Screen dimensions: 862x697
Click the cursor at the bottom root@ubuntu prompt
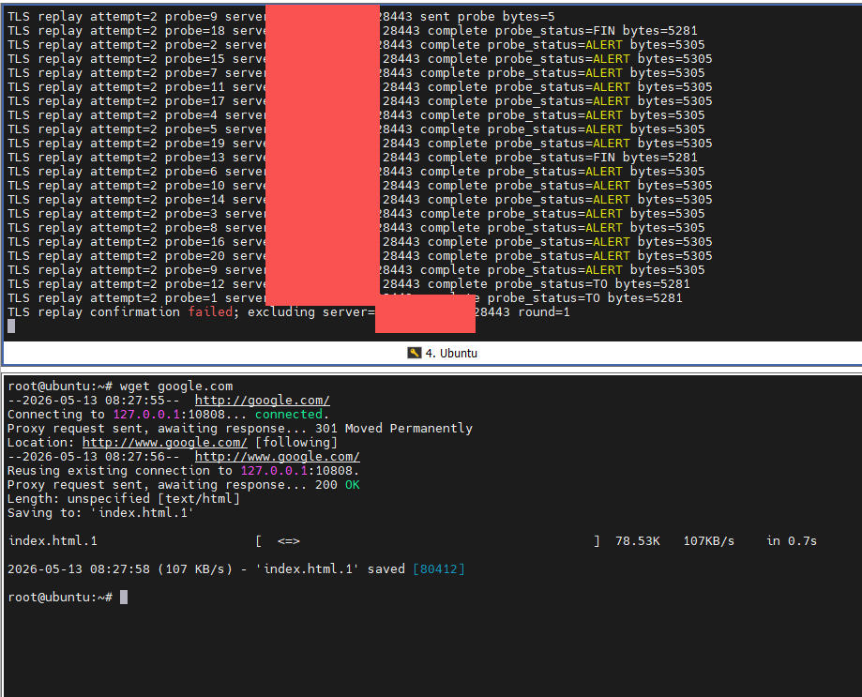[124, 597]
